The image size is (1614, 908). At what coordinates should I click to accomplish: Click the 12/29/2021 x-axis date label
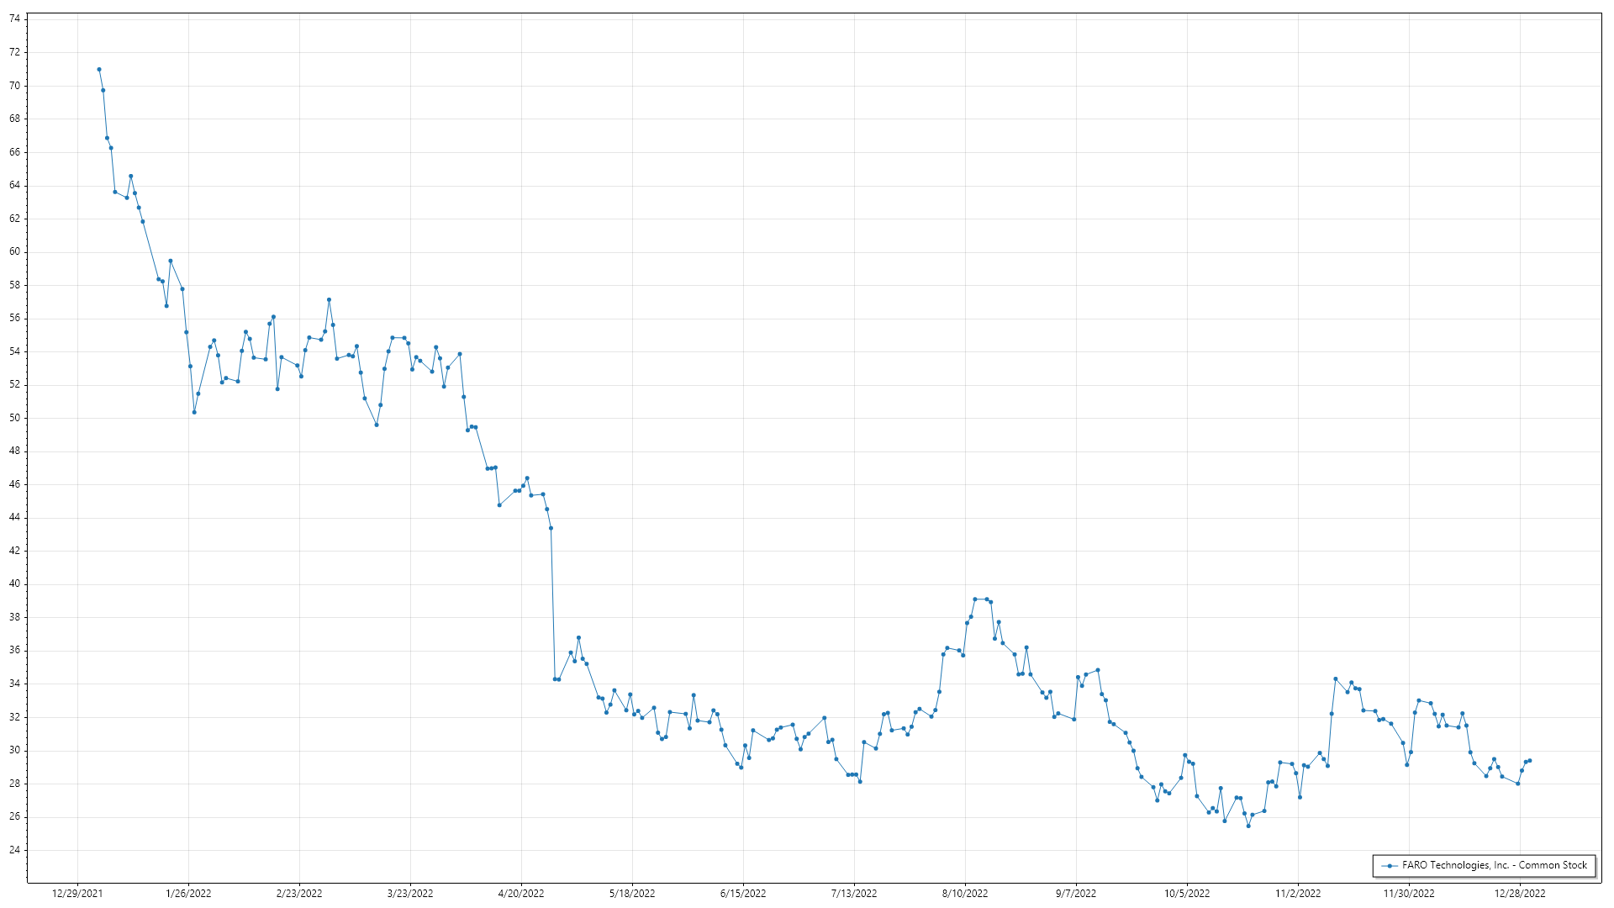pyautogui.click(x=77, y=894)
